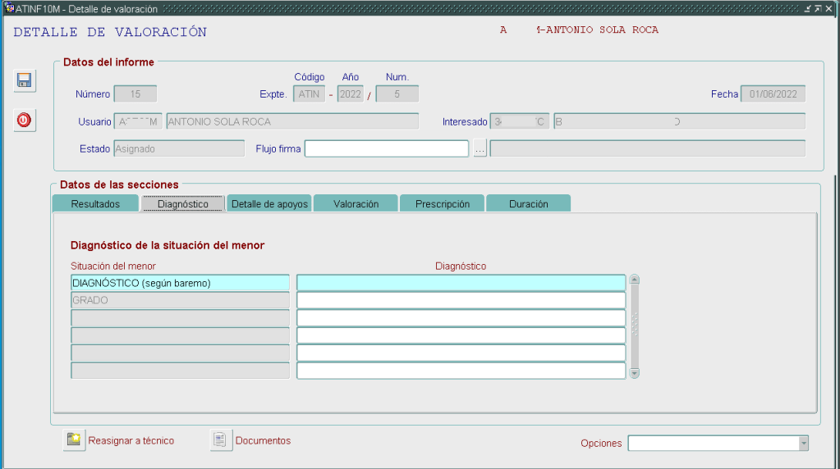This screenshot has height=469, width=840.
Task: Go to the Valoración tab
Action: [356, 204]
